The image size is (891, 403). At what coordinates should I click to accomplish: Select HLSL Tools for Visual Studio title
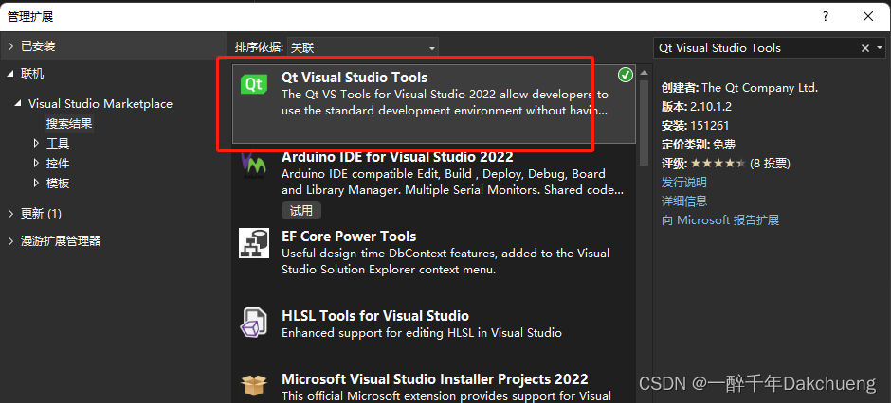point(375,316)
